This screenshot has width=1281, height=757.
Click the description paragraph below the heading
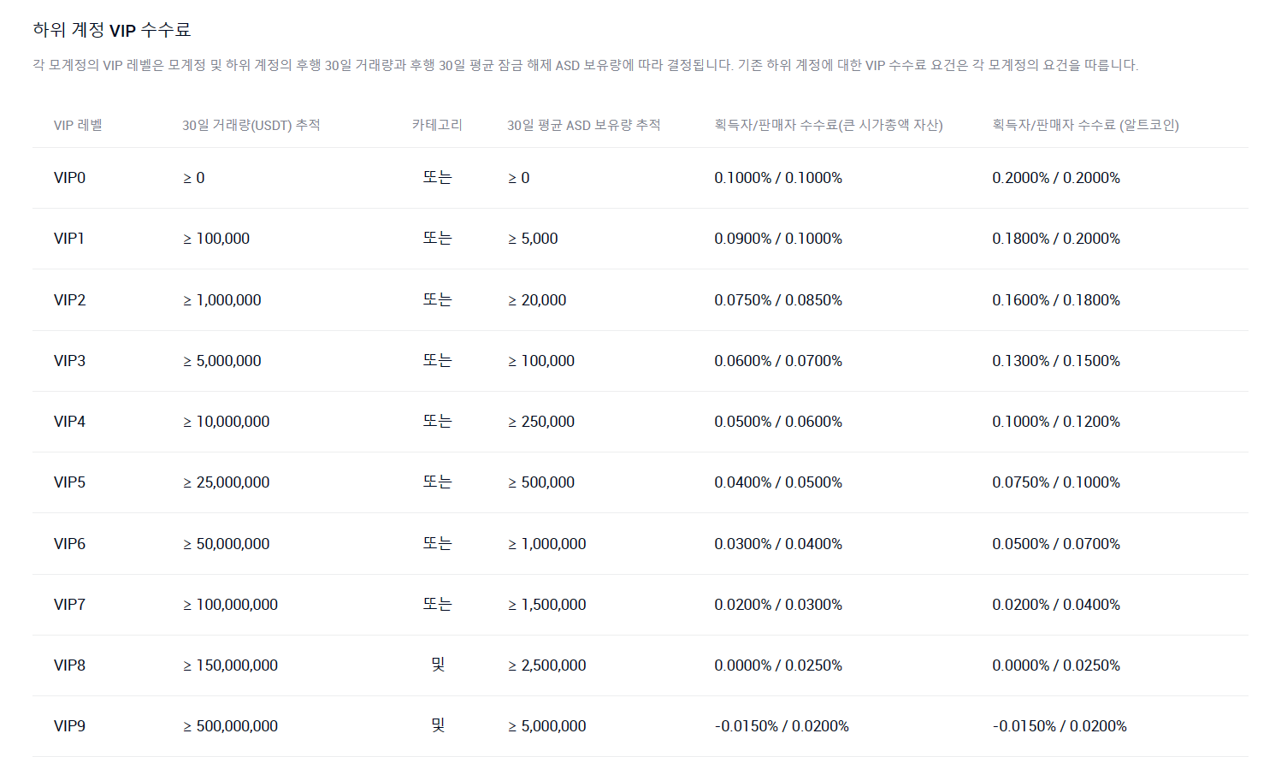pos(586,65)
